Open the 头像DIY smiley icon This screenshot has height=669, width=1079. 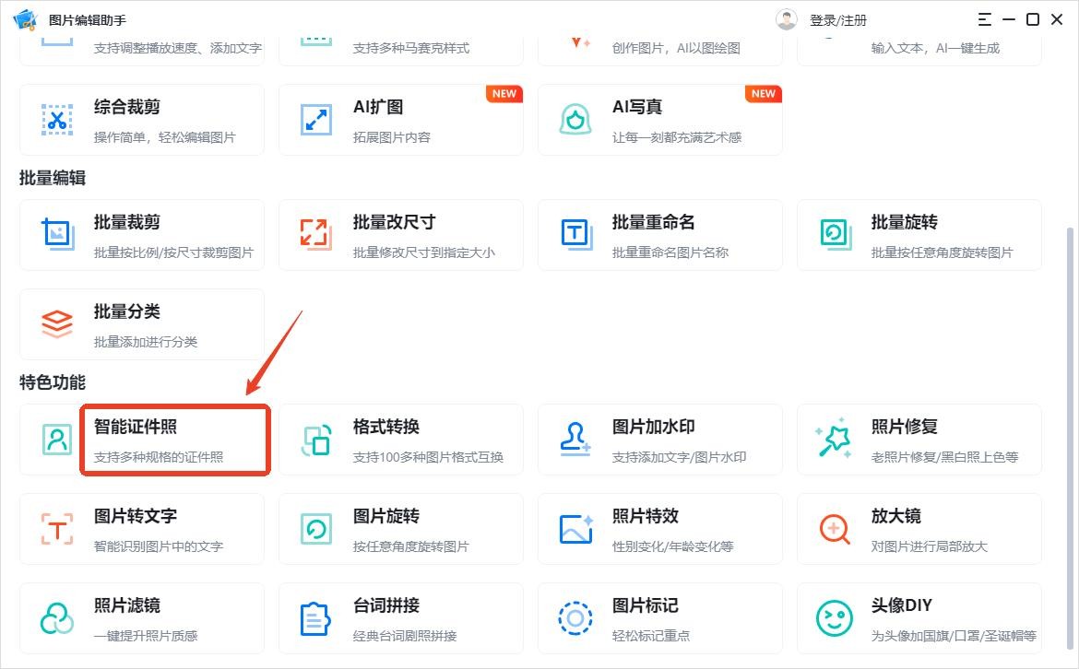click(x=835, y=618)
